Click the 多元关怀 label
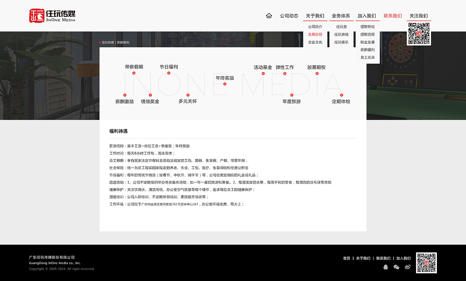The width and height of the screenshot is (466, 281). pyautogui.click(x=188, y=101)
